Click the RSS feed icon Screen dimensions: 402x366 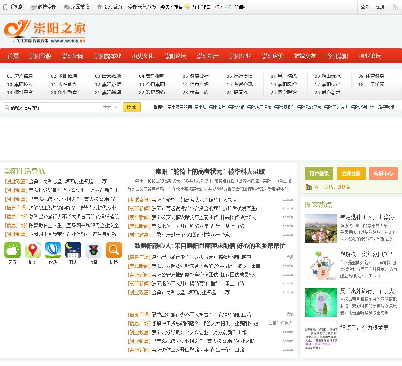(395, 7)
